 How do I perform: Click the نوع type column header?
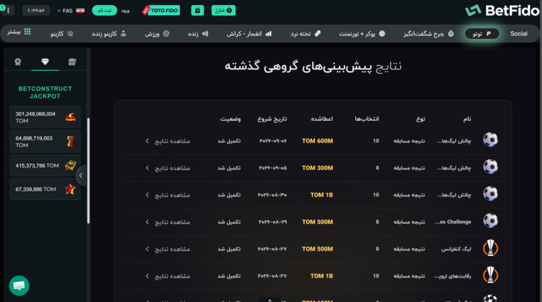(420, 119)
